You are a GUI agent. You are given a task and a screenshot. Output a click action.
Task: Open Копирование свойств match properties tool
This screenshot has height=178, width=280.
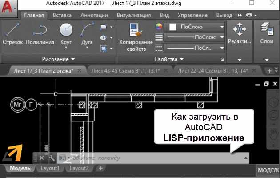coord(136,37)
